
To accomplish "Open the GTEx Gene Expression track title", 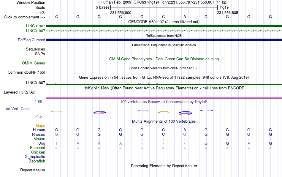I will click(x=164, y=77).
